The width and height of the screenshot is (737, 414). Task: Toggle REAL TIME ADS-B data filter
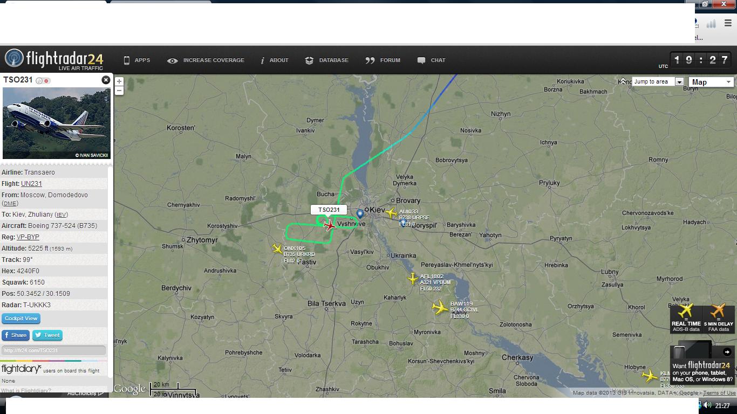pos(686,319)
